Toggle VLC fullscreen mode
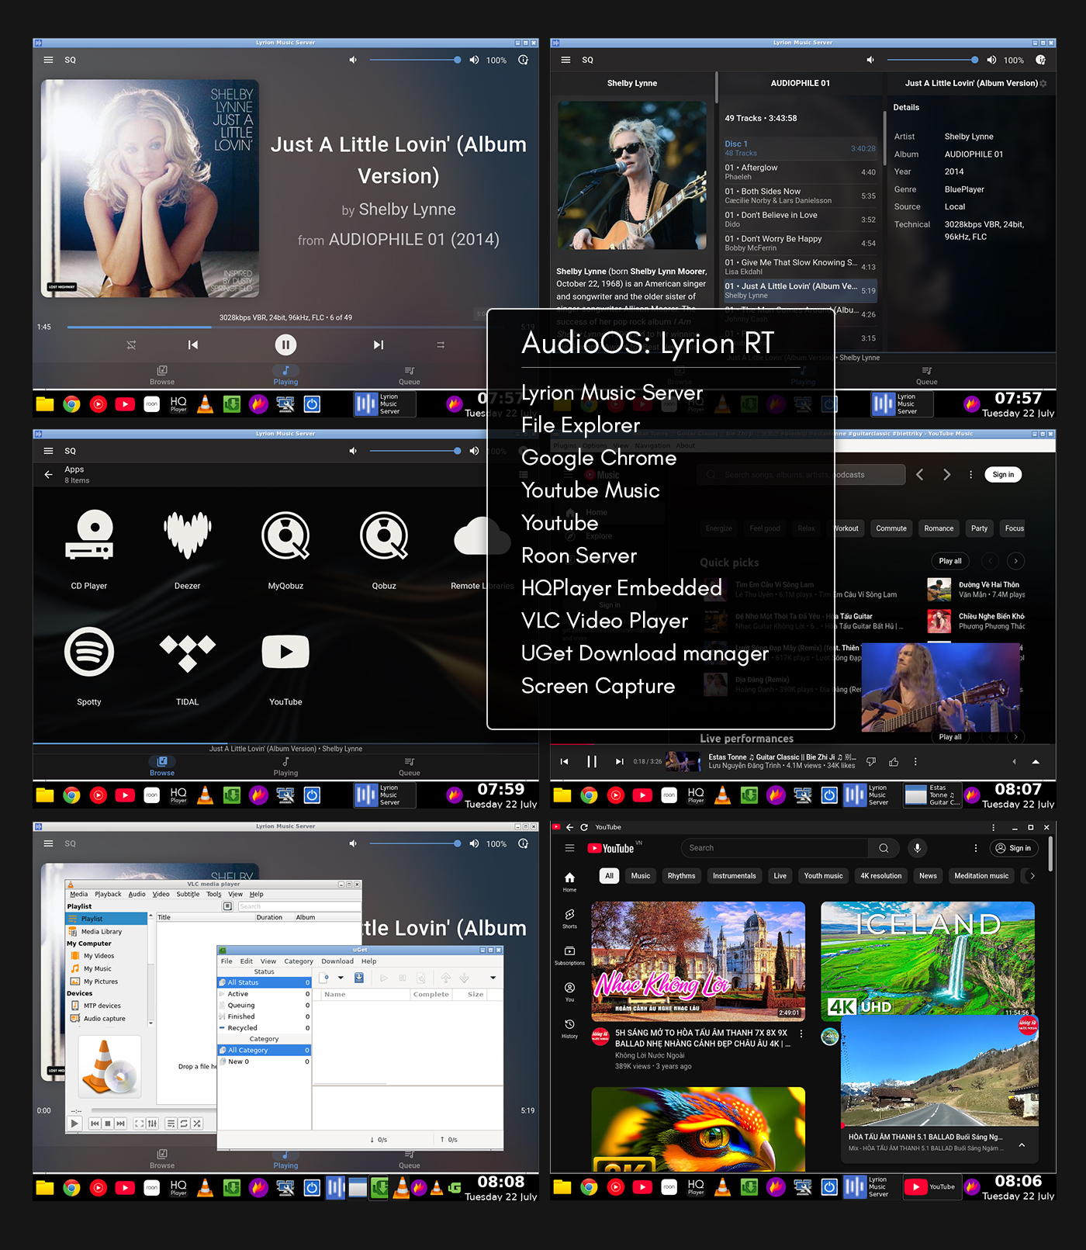 click(139, 1123)
